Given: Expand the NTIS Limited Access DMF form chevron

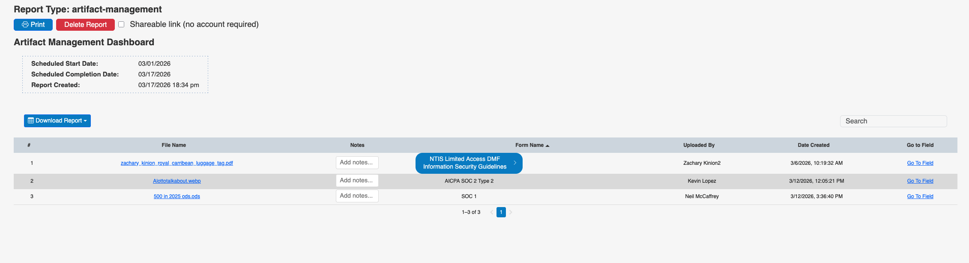Looking at the screenshot, I should click(515, 163).
